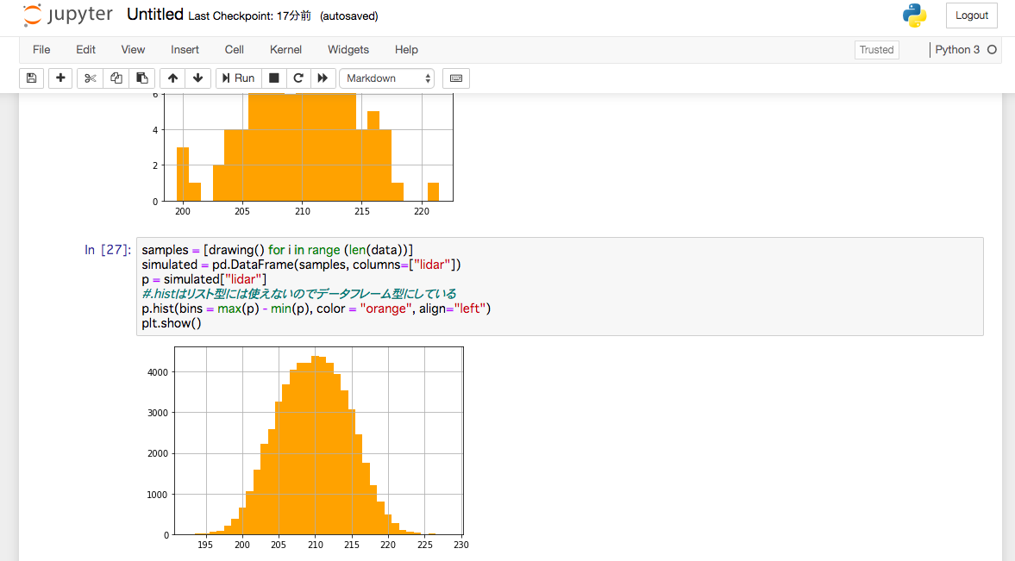Click the Jupyter logo
This screenshot has height=561, width=1015.
click(x=67, y=15)
